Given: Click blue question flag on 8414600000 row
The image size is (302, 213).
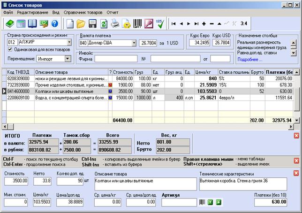Looking at the screenshot, I should point(110,91).
